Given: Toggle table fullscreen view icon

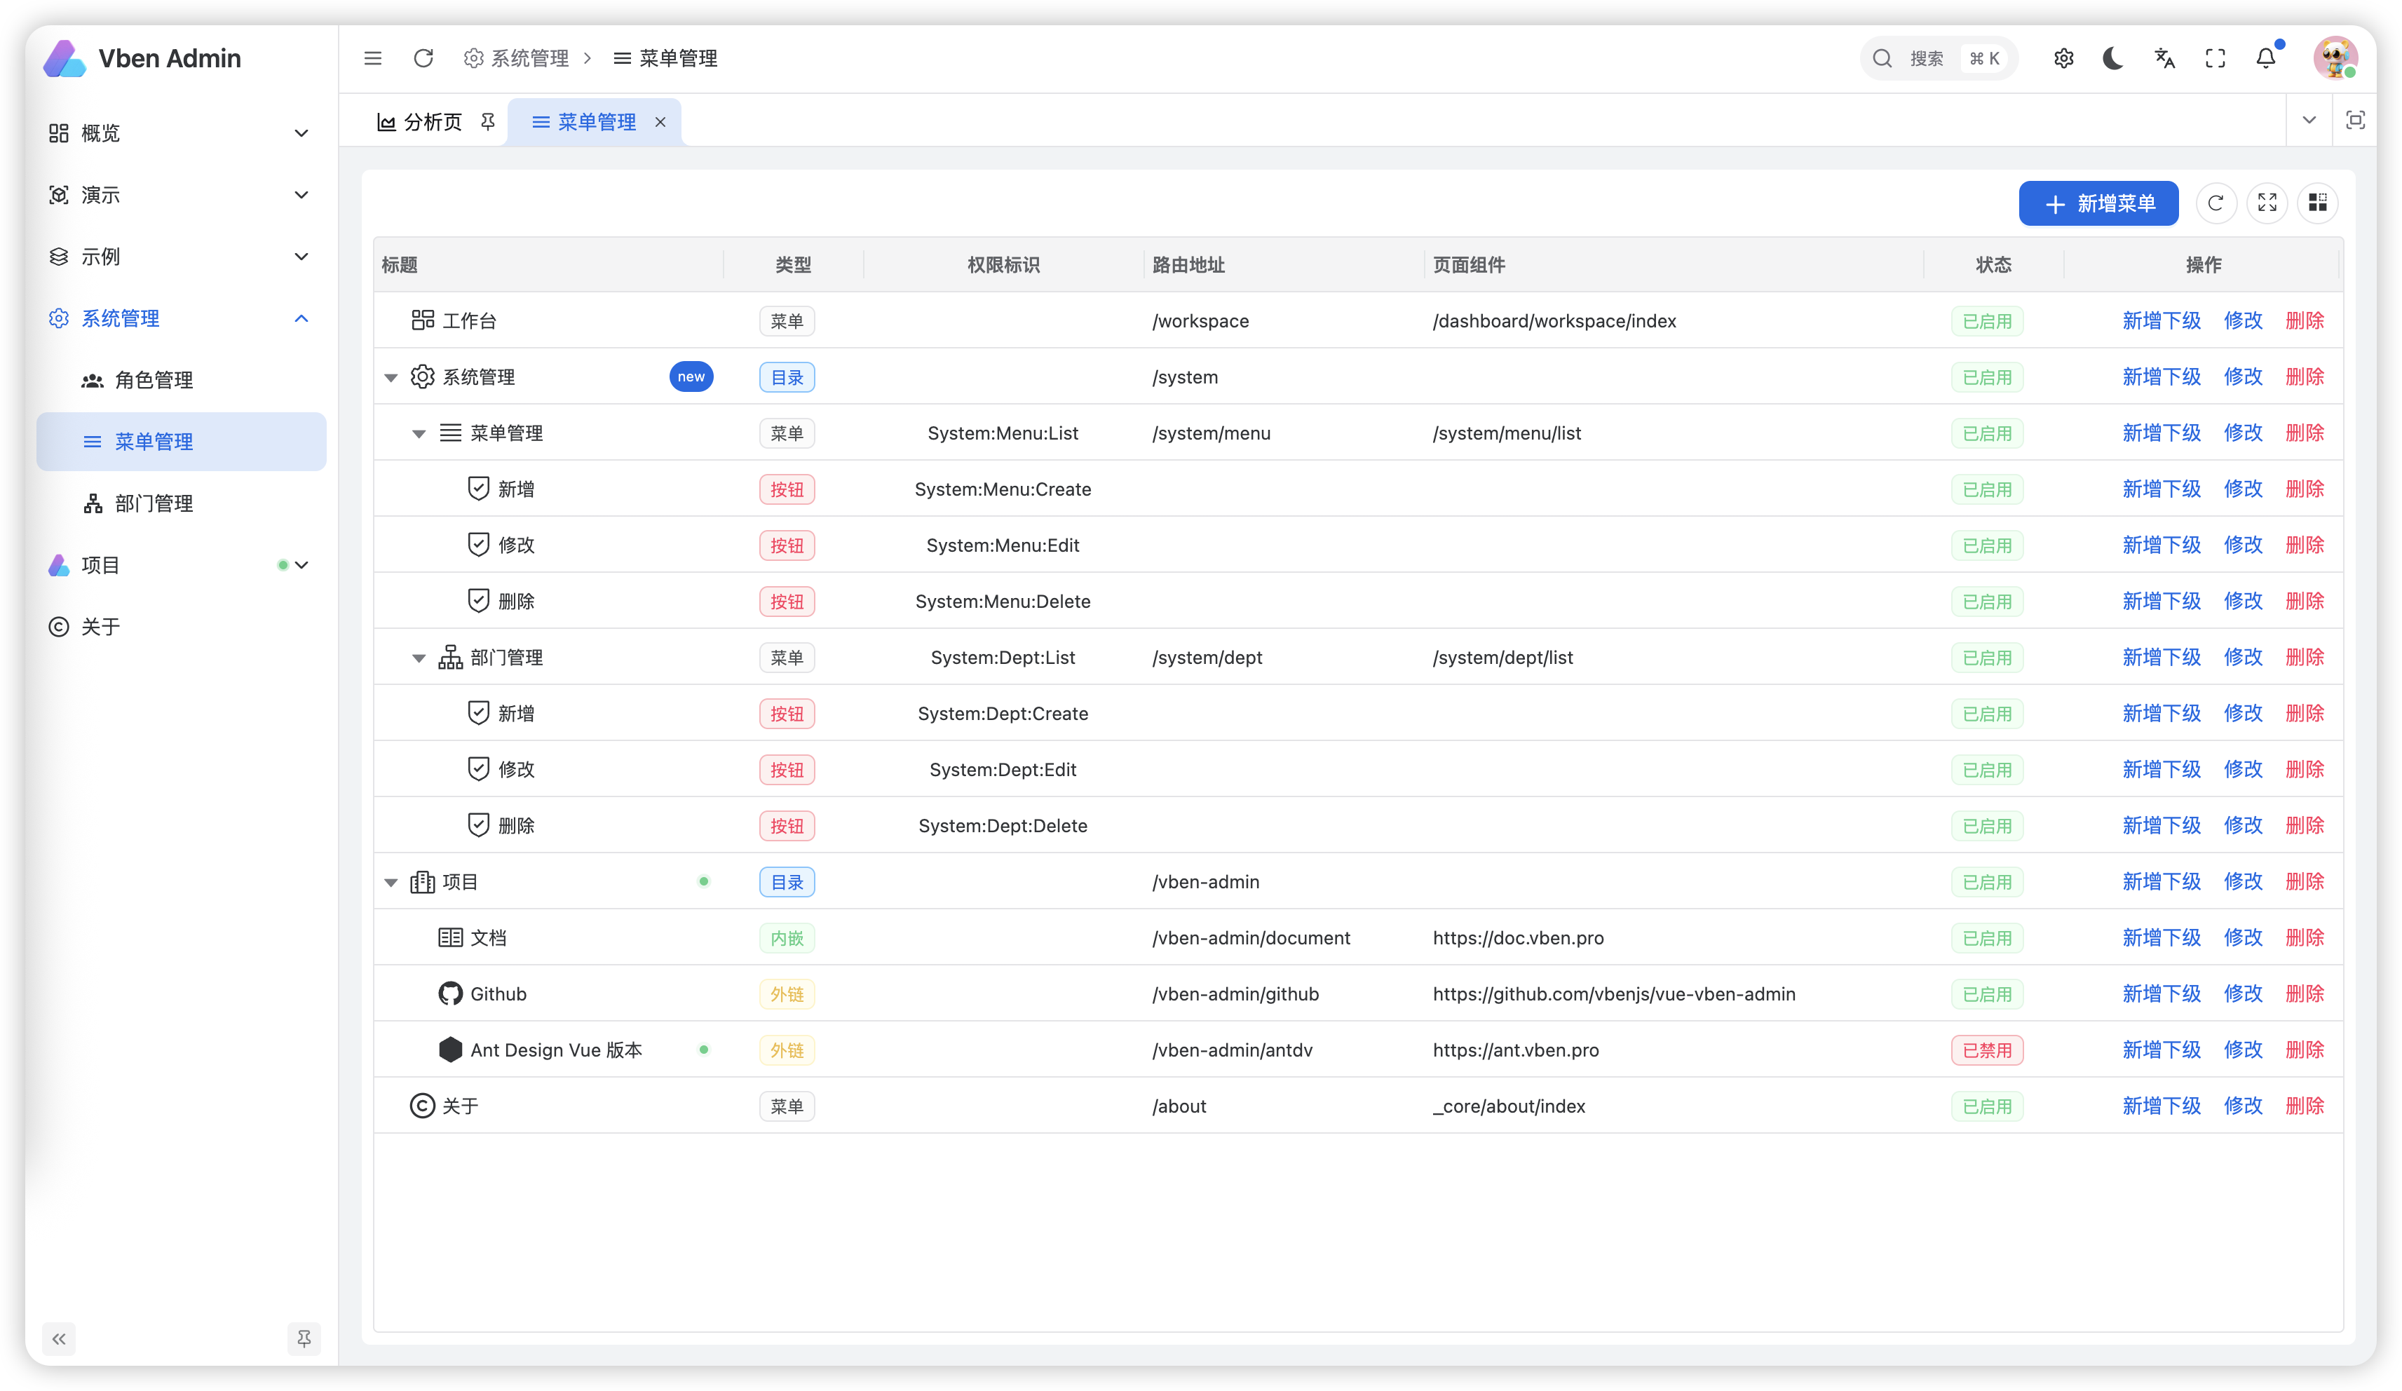Looking at the screenshot, I should click(x=2267, y=203).
